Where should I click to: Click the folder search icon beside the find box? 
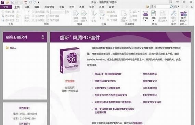(x=148, y=7)
